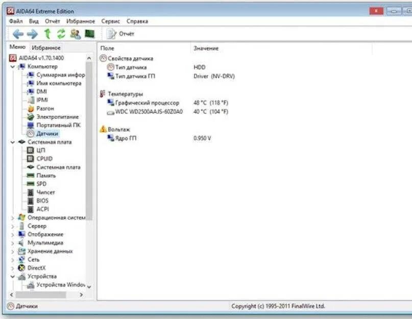The width and height of the screenshot is (412, 319).
Task: Open the Вид menu
Action: tap(34, 21)
